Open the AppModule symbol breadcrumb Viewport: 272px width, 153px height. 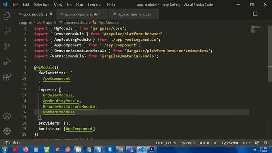pos(108,23)
